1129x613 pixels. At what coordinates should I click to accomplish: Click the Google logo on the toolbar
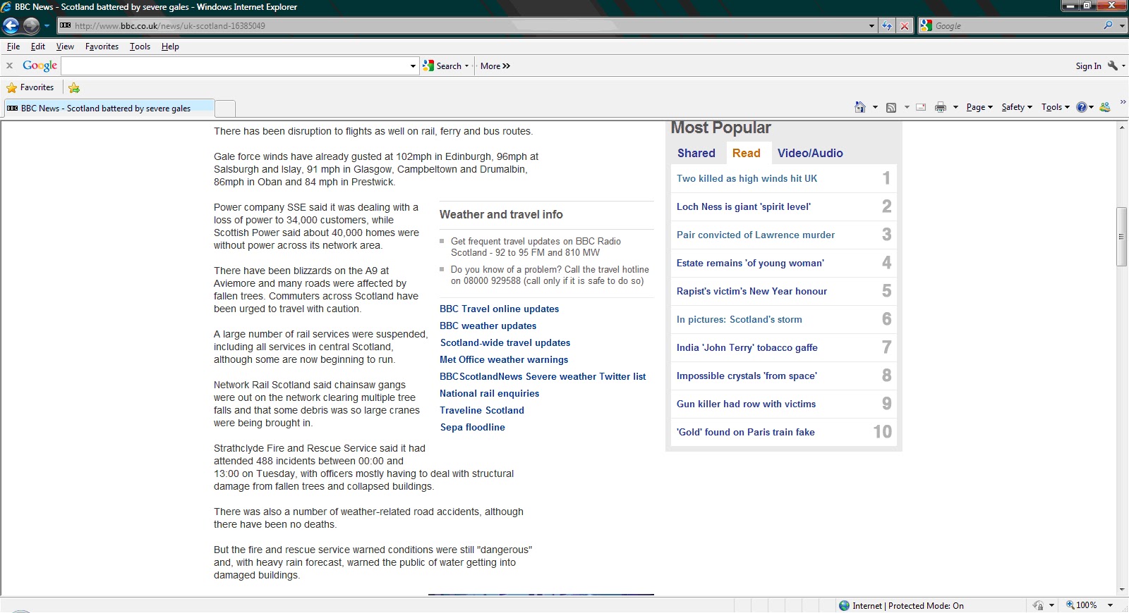click(x=40, y=66)
